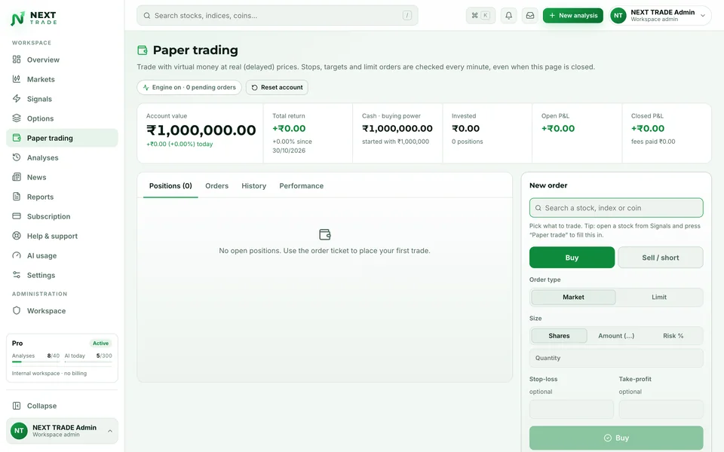724x452 pixels.
Task: Focus the stock, index or coin search field
Action: point(616,208)
